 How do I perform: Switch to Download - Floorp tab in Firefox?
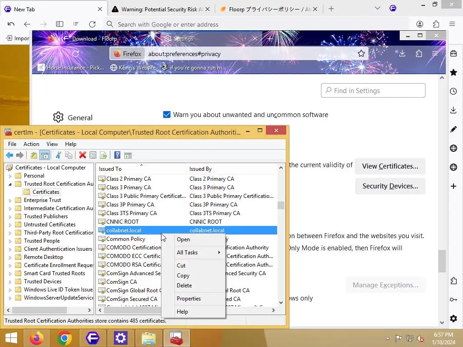pos(94,39)
